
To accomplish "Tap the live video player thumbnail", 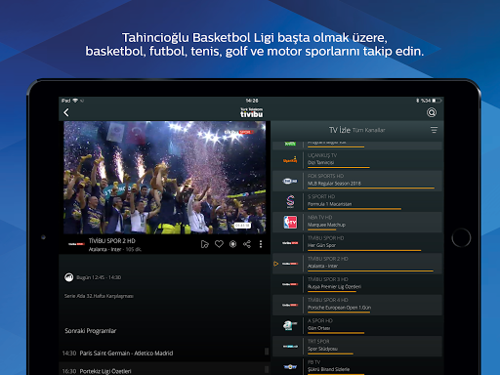I will [164, 178].
